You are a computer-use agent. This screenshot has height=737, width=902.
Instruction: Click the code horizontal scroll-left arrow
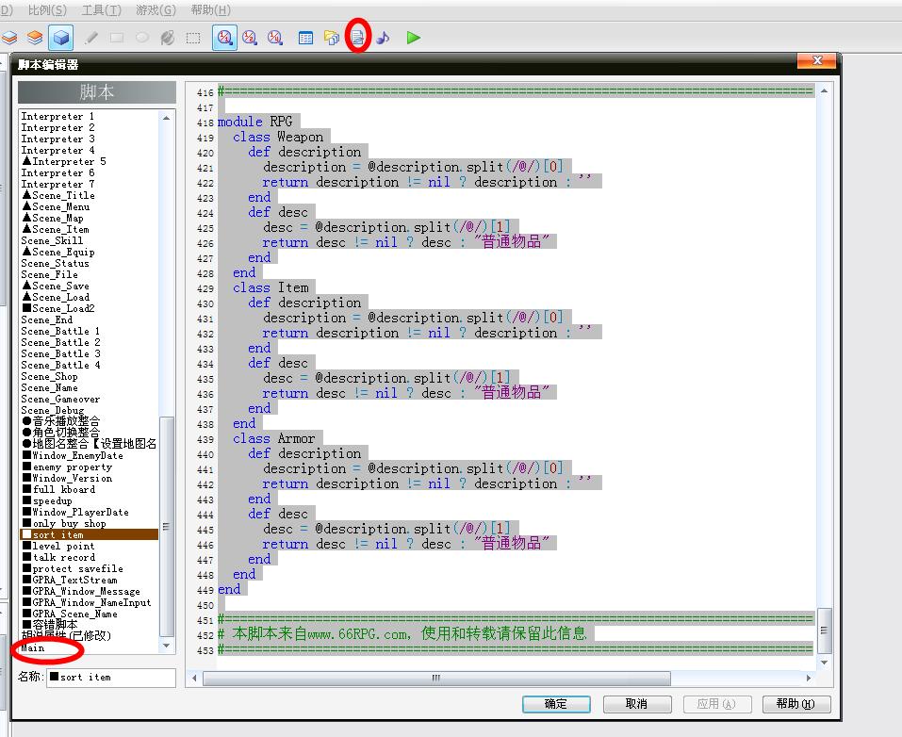coord(194,679)
